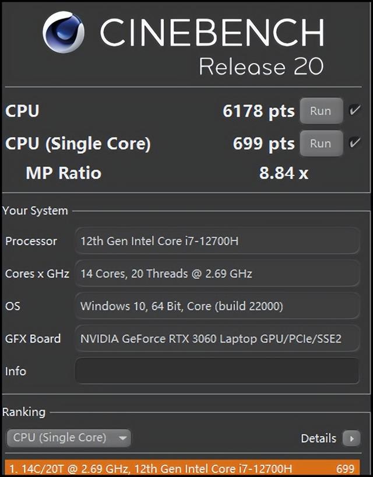Open the CPU (Single Core) ranking dropdown
Screen dimensions: 373x477
coord(69,438)
